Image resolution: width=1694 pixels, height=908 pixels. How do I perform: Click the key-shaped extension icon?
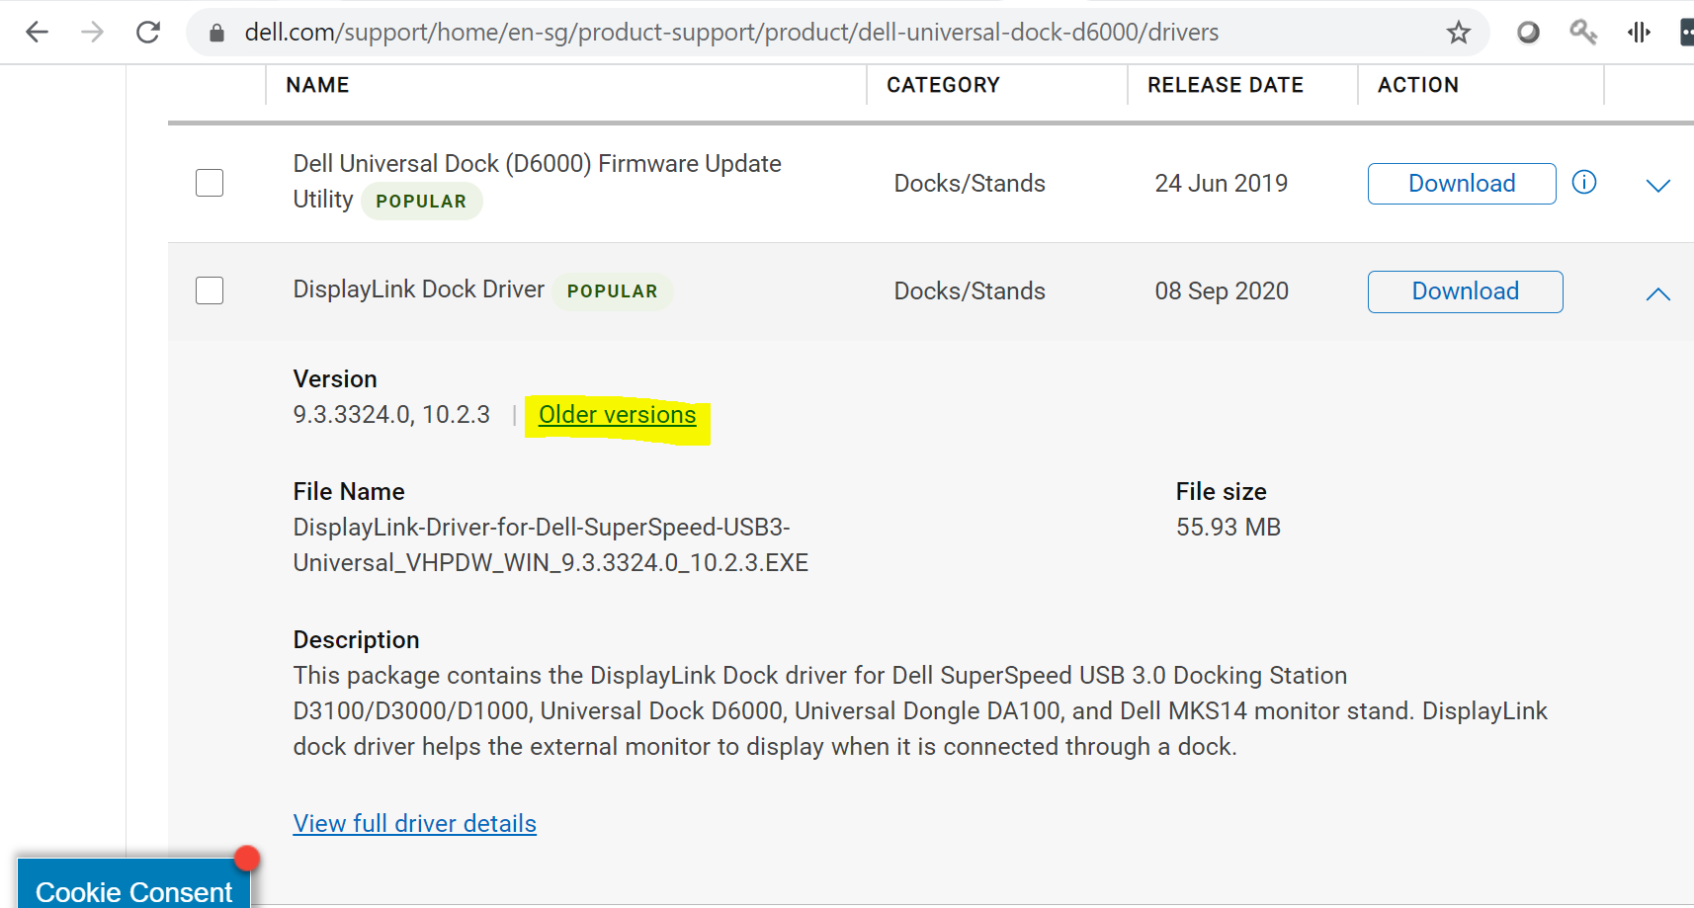tap(1583, 33)
